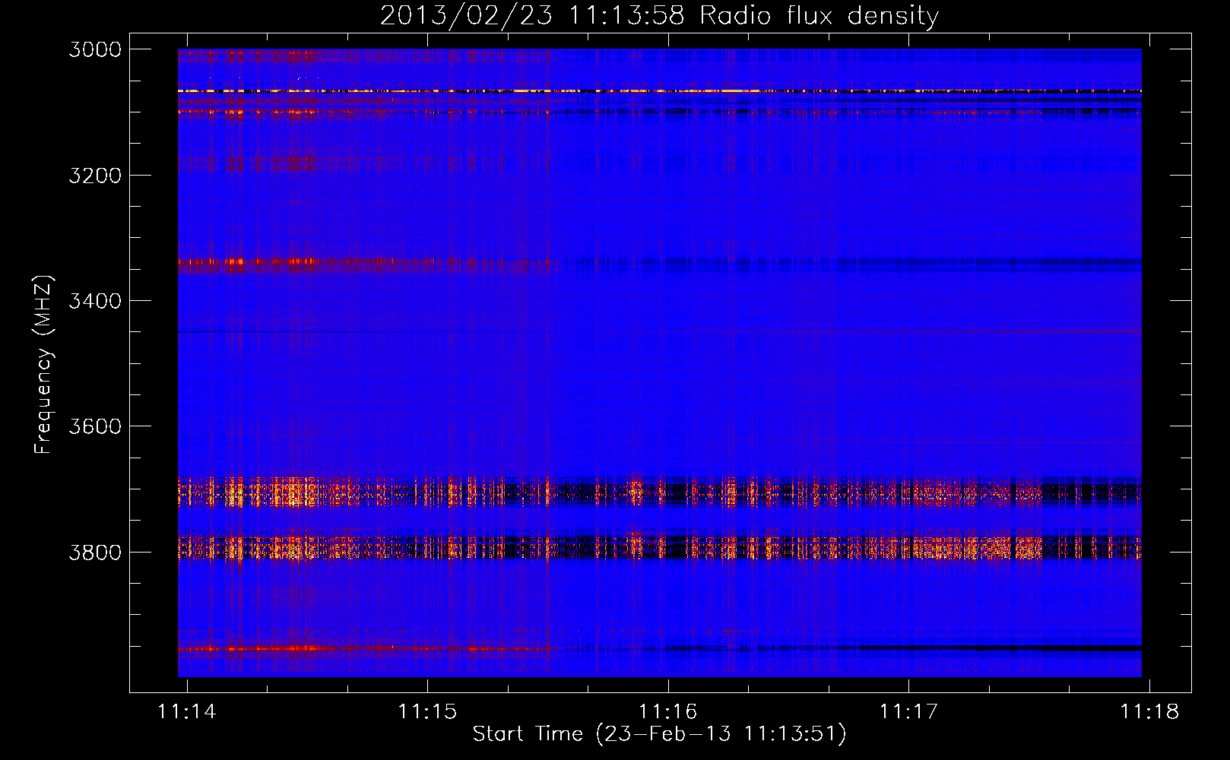Click the '11:18' time axis label
Screen dimensions: 1230x760
1149,711
